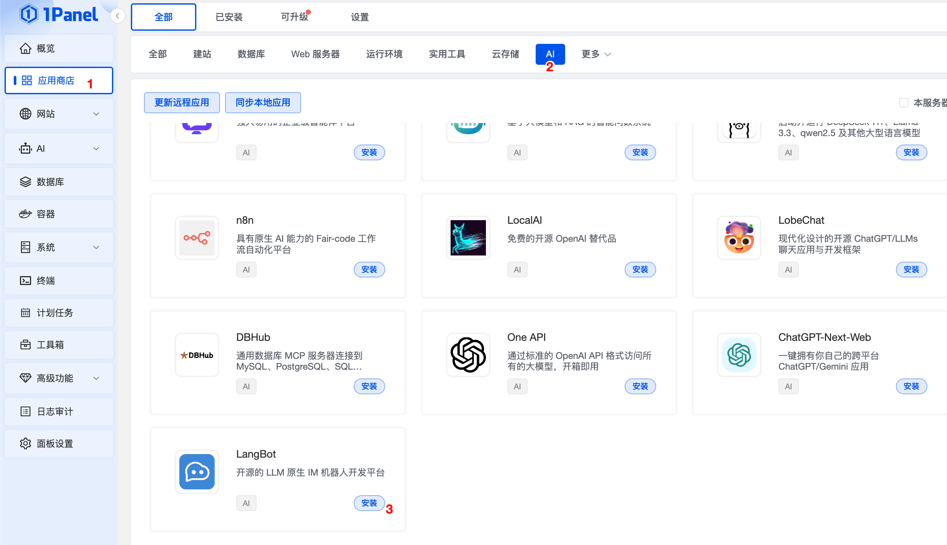Click the One API OpenAI logo
The image size is (947, 545).
468,355
